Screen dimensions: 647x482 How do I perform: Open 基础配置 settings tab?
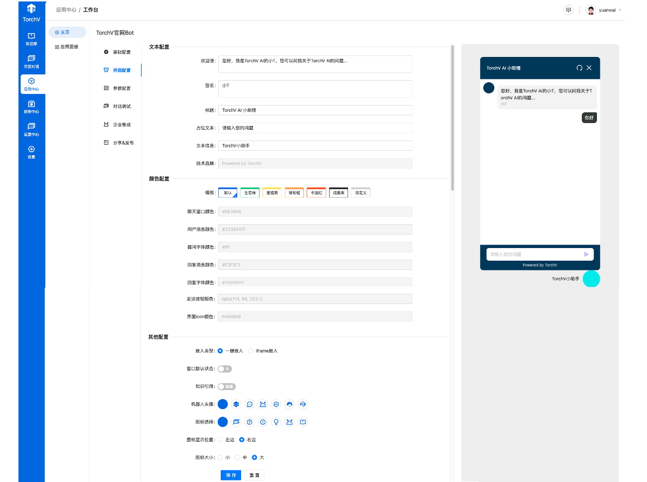(117, 52)
